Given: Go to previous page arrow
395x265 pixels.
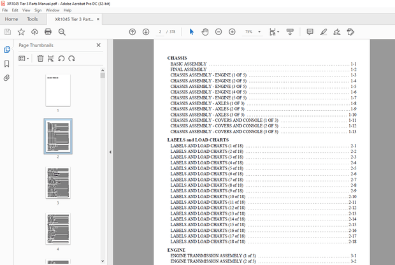Looking at the screenshot, I should click(x=133, y=32).
